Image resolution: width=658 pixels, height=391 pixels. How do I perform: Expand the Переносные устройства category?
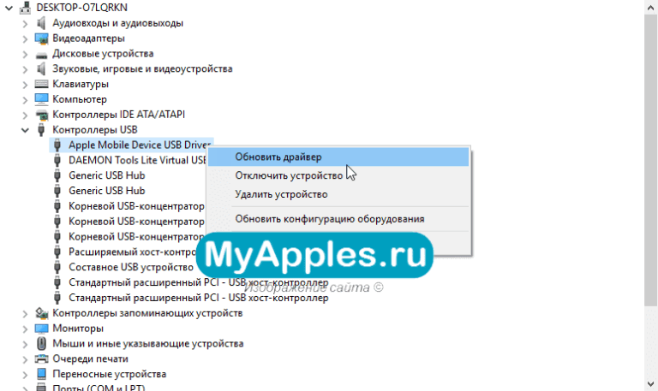click(25, 375)
